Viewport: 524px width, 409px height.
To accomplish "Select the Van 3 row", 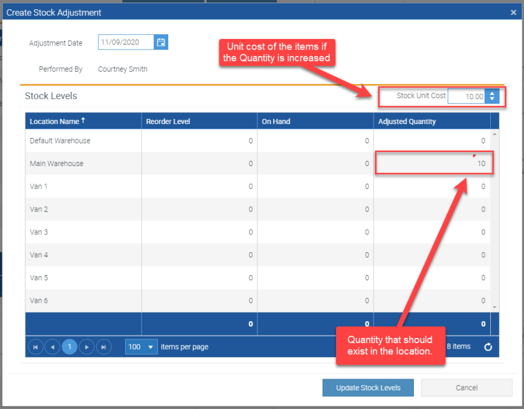I will coord(258,232).
